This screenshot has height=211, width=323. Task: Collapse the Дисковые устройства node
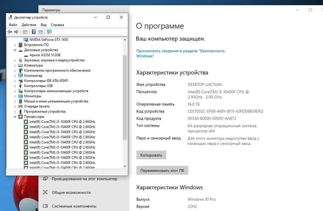point(15,50)
